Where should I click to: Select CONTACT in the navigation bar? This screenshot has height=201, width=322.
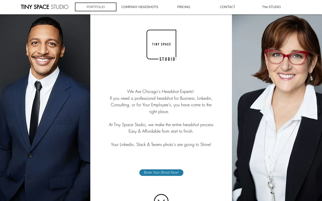227,7
